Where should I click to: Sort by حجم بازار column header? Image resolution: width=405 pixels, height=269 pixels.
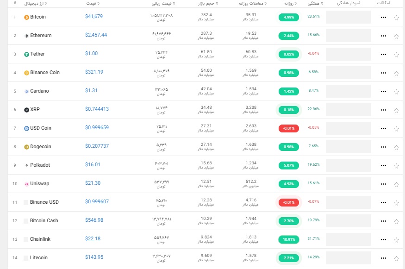[208, 3]
